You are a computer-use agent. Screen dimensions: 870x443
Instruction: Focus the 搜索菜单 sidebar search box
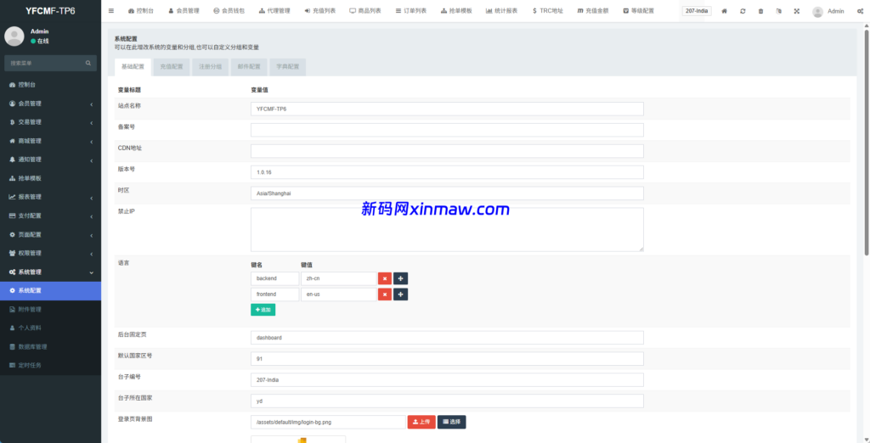click(x=44, y=63)
